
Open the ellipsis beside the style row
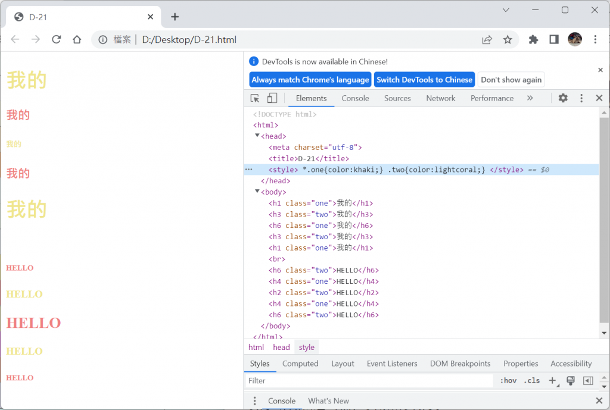pyautogui.click(x=249, y=170)
